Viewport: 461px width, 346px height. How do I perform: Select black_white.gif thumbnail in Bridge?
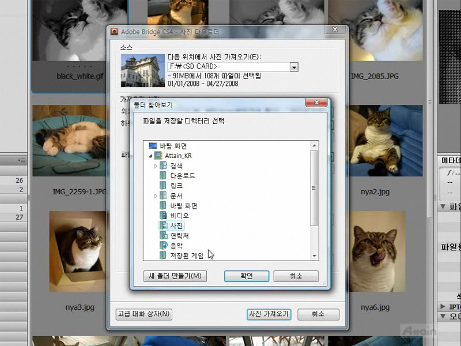tap(80, 31)
